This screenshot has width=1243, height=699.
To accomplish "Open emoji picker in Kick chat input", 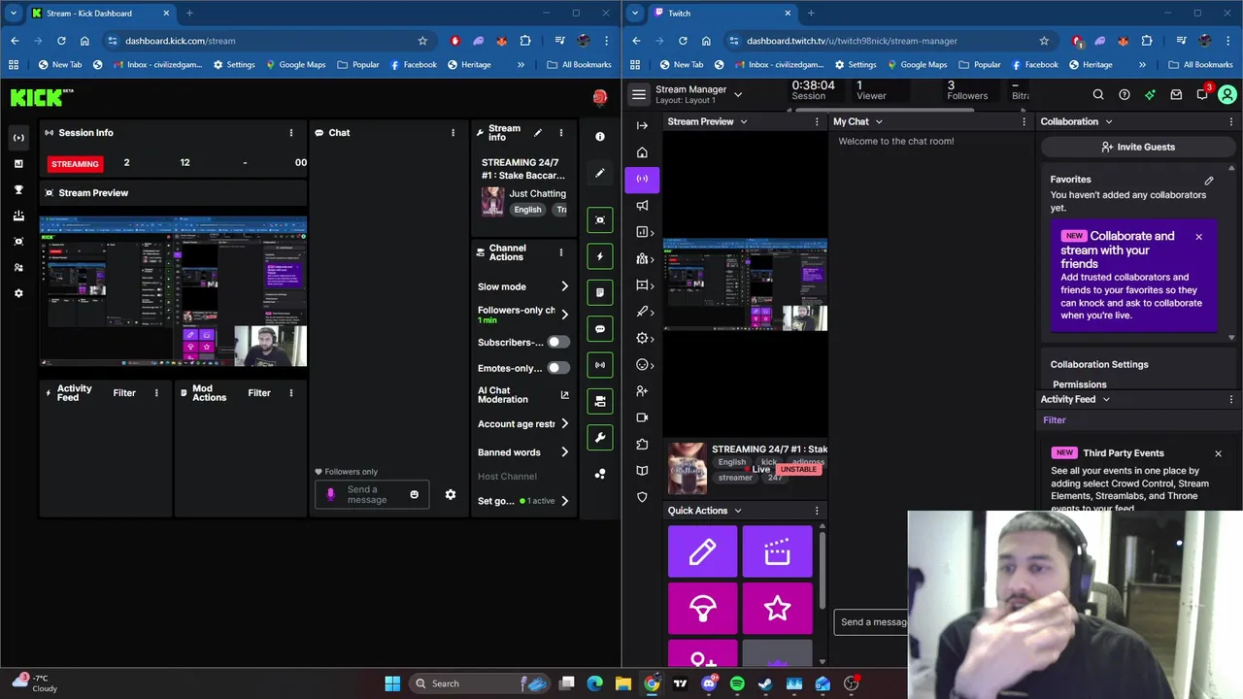I will [x=414, y=495].
